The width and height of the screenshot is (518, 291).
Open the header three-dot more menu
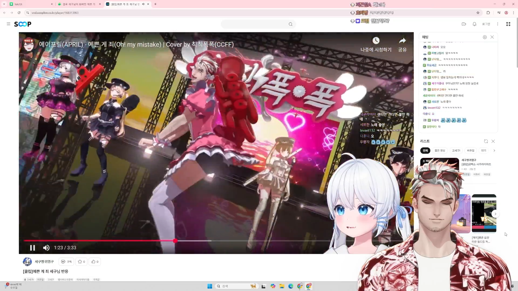tap(497, 24)
